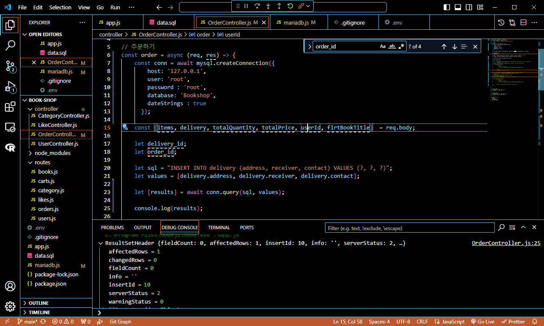This screenshot has width=544, height=326.
Task: Focus the debug console filter field
Action: coord(409,228)
